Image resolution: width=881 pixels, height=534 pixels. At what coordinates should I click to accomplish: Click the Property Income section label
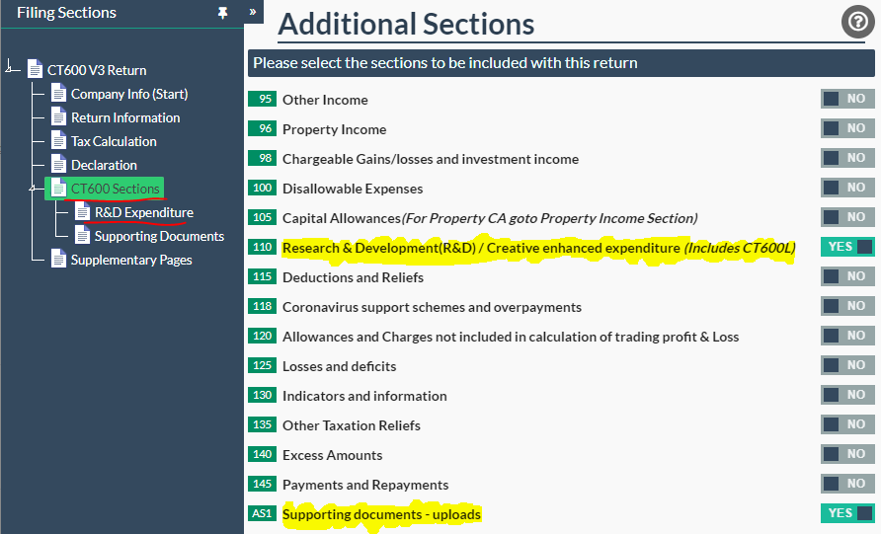(334, 129)
